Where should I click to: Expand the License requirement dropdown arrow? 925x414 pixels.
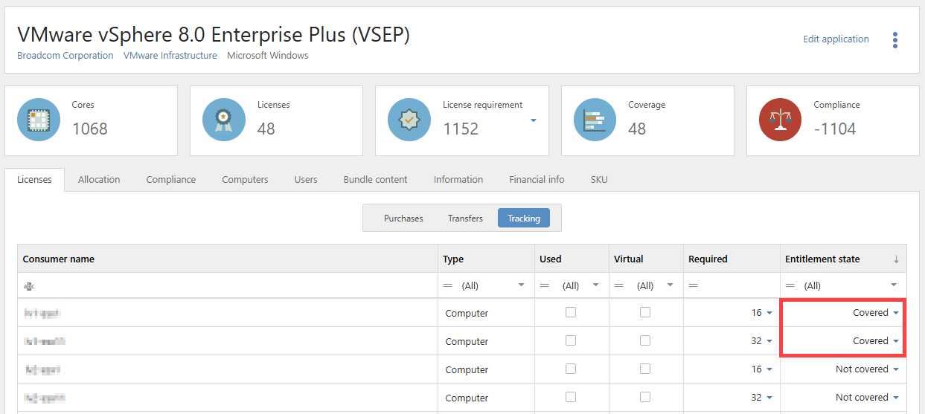point(534,120)
